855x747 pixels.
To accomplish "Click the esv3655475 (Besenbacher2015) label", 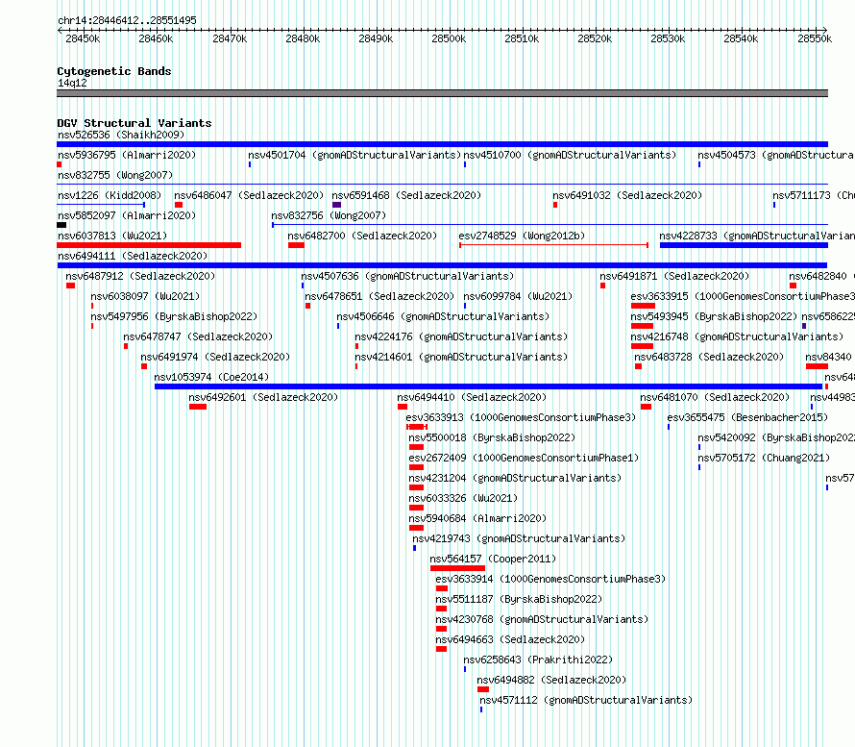I will [x=747, y=417].
